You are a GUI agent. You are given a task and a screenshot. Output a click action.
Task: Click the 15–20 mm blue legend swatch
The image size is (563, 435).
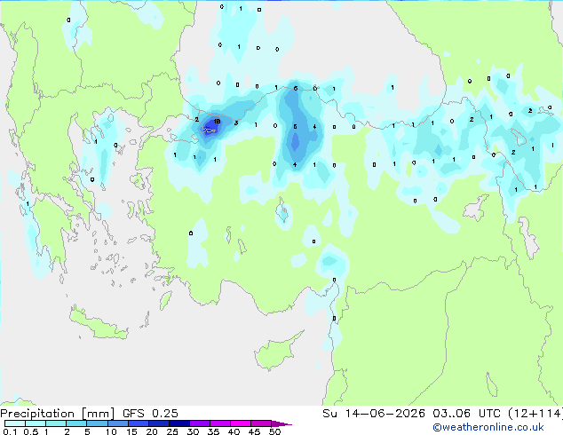[138, 423]
